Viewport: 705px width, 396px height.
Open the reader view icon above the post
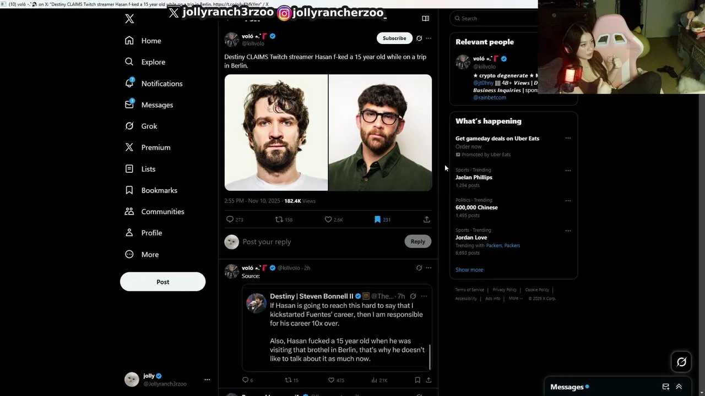tap(425, 18)
